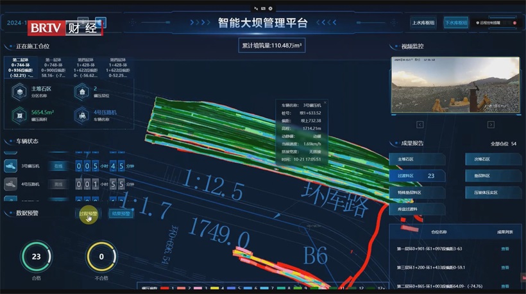Click the leftmost small icon above the title
This screenshot has width=526, height=294.
pyautogui.click(x=256, y=8)
